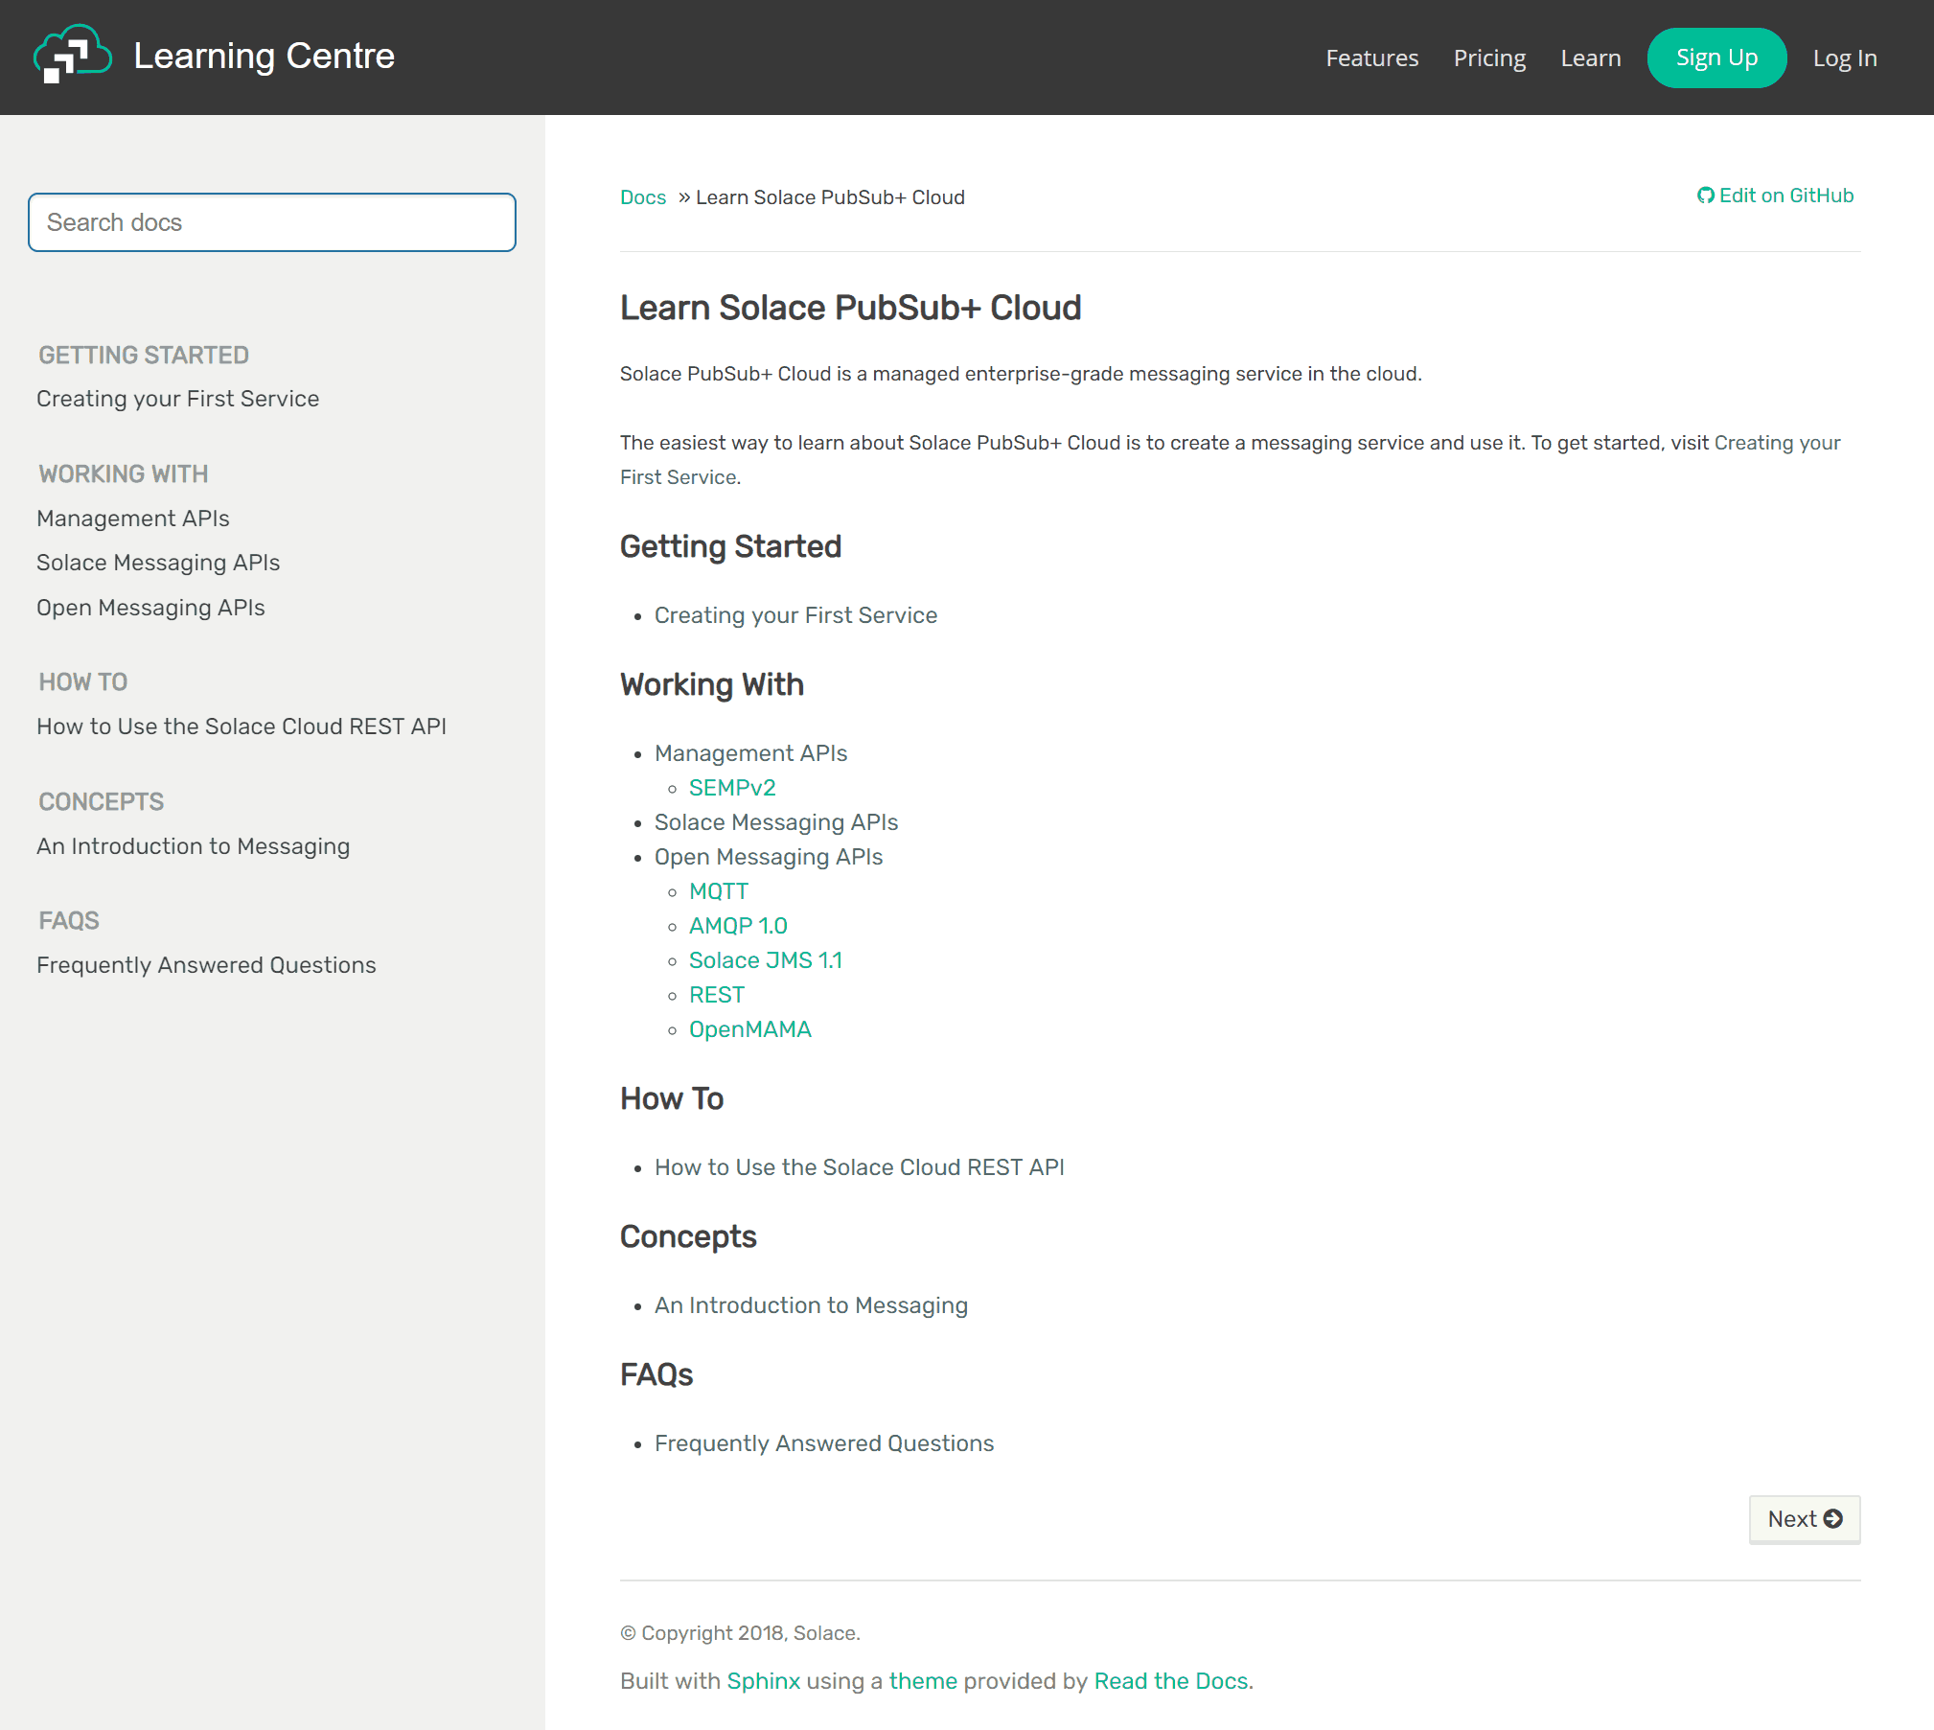This screenshot has width=1934, height=1730.
Task: Open the Read the Docs footer link
Action: click(1170, 1681)
